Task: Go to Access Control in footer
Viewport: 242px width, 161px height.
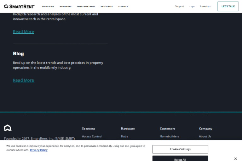Action: click(x=92, y=136)
